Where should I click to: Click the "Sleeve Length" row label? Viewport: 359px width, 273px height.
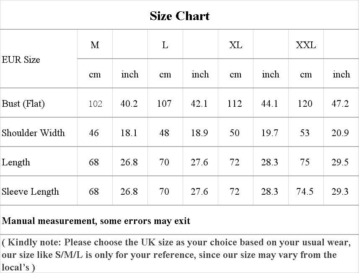coord(31,191)
